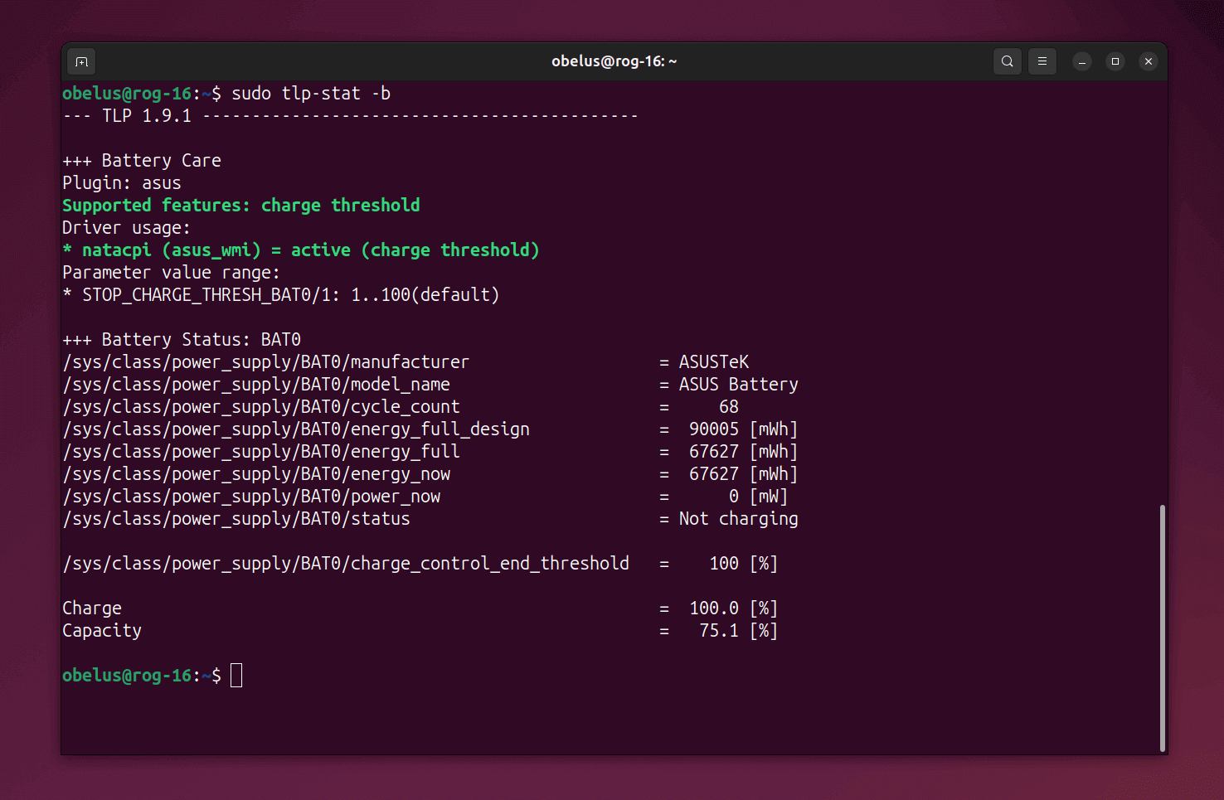The image size is (1224, 800).
Task: Close the terminal window
Action: (1148, 61)
